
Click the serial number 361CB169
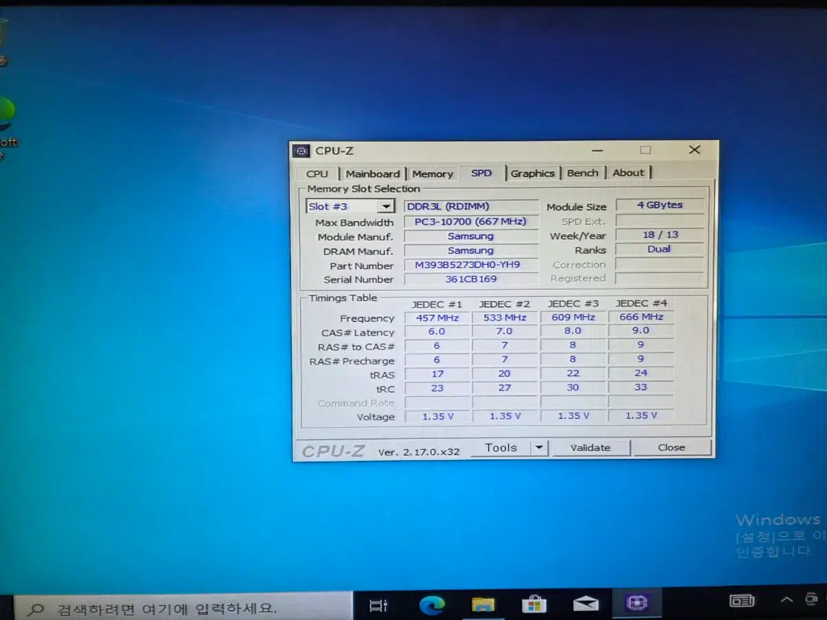point(471,279)
